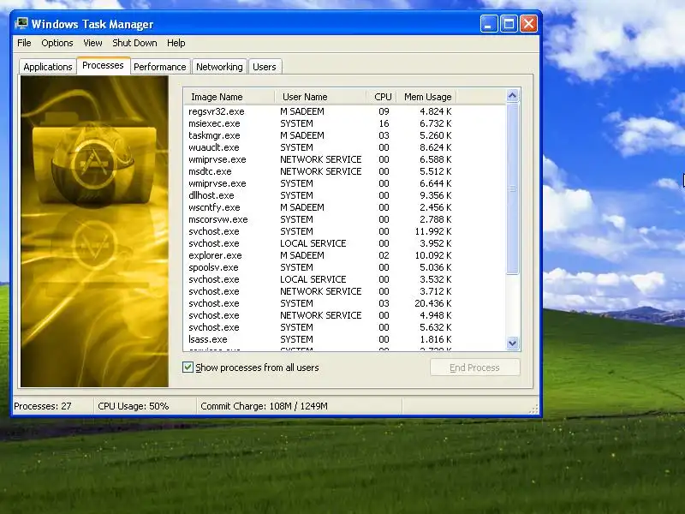Open the Networking tab

[219, 67]
